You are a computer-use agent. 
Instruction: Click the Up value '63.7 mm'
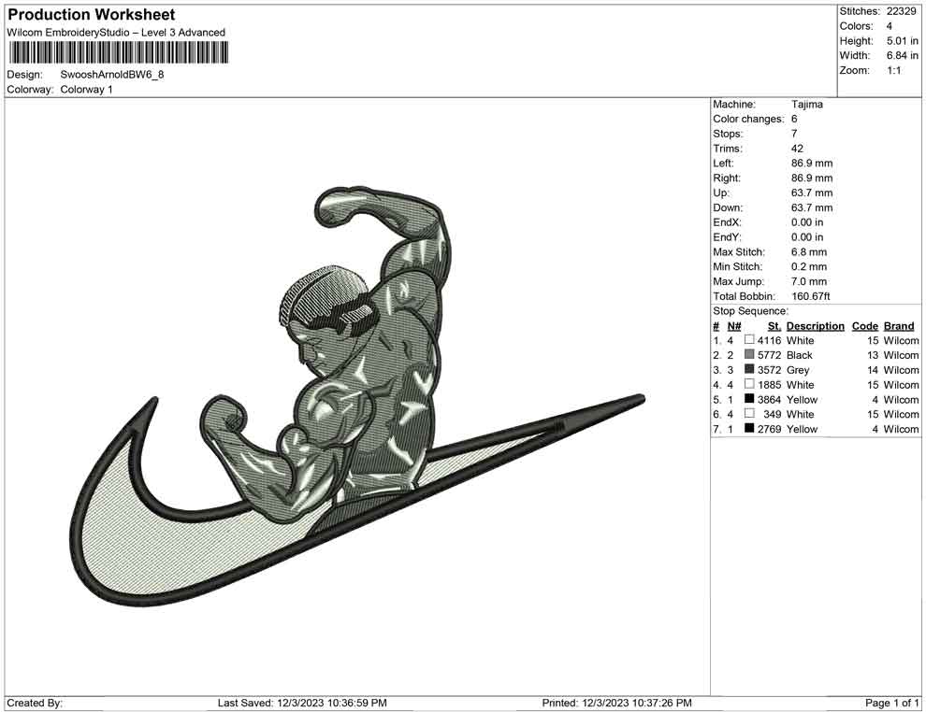click(x=812, y=192)
